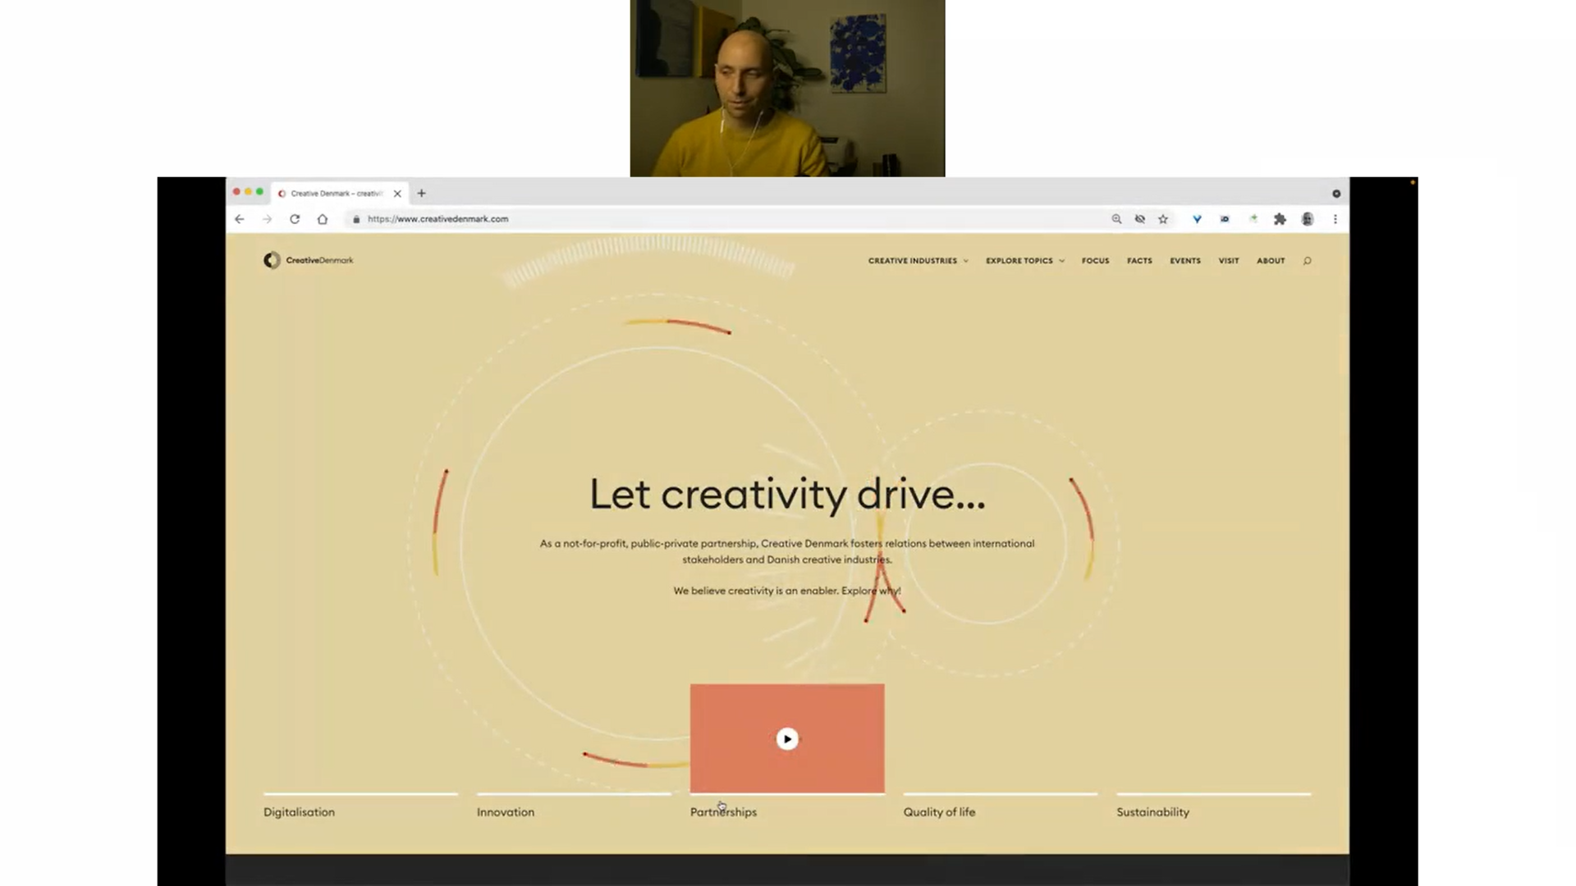Open the search on the Creative Denmark site
Image resolution: width=1576 pixels, height=886 pixels.
[1307, 260]
